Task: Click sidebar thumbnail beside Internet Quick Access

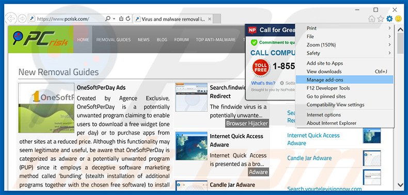Action: pyautogui.click(x=372, y=136)
